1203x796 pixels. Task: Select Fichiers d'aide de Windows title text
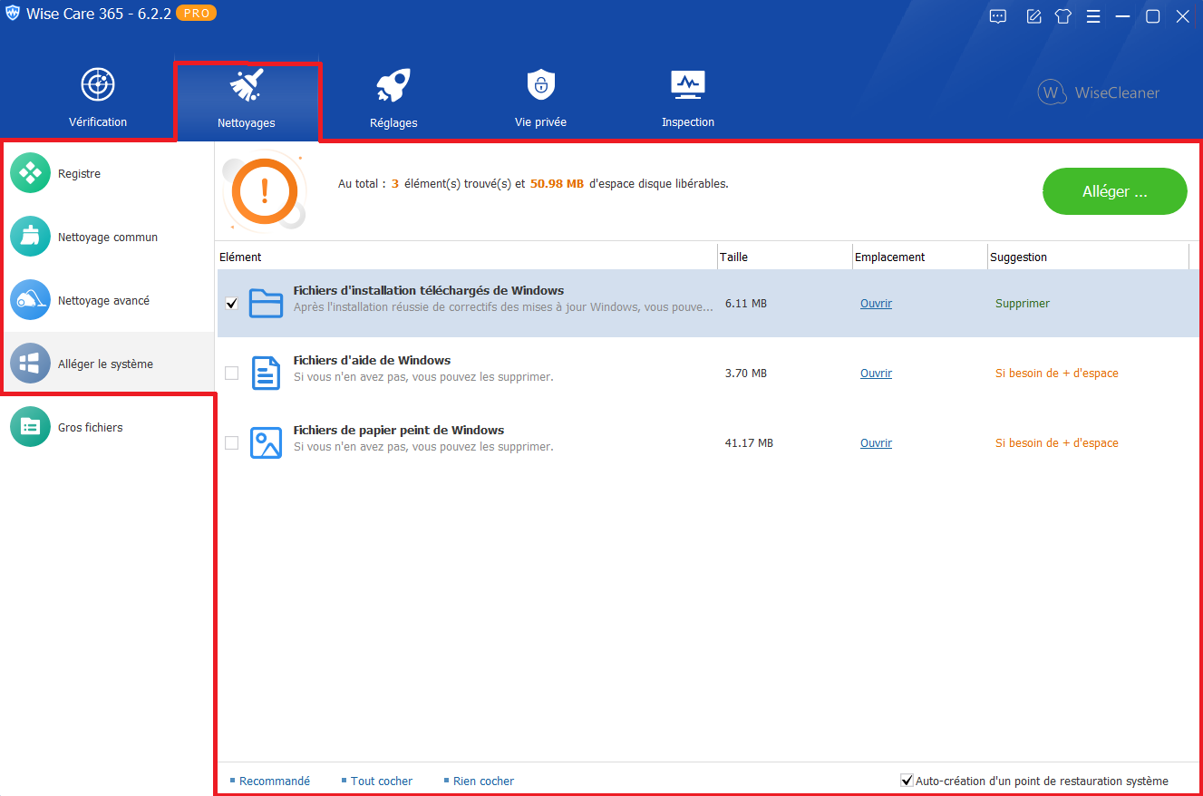click(372, 361)
